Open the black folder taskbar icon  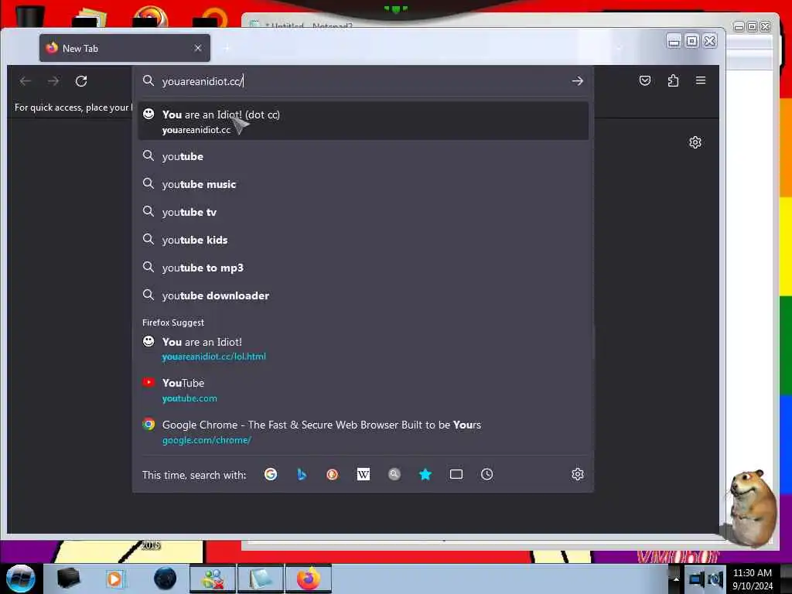[x=68, y=579]
